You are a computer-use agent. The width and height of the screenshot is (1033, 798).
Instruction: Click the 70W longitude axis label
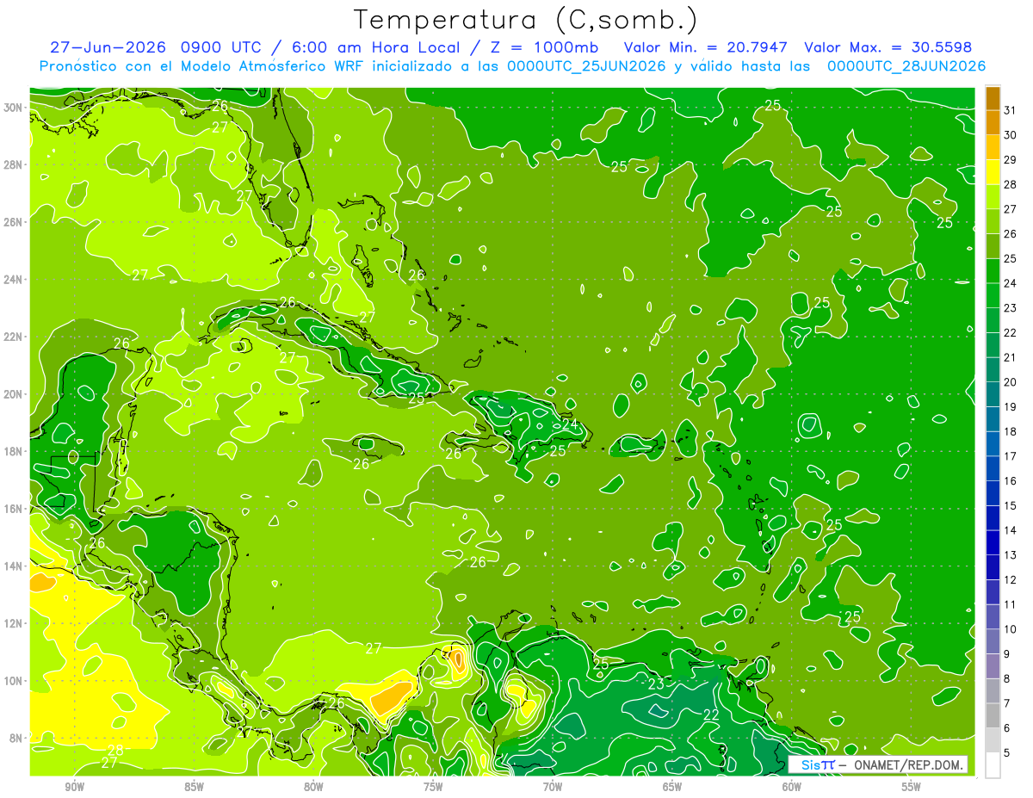tap(553, 786)
